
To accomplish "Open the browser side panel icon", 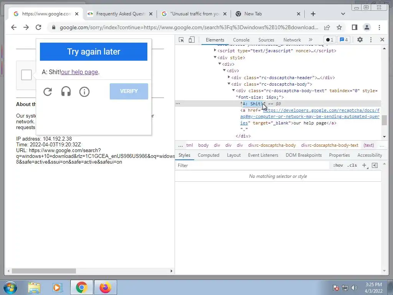I will 354,27.
